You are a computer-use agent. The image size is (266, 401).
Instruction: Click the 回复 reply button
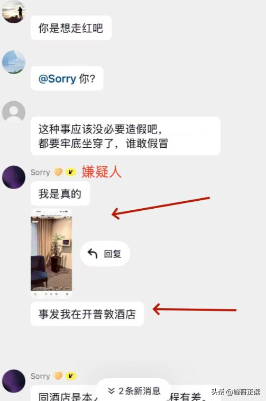click(105, 254)
